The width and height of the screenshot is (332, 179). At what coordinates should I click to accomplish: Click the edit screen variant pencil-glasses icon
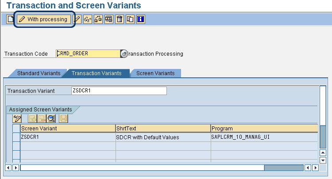17,118
